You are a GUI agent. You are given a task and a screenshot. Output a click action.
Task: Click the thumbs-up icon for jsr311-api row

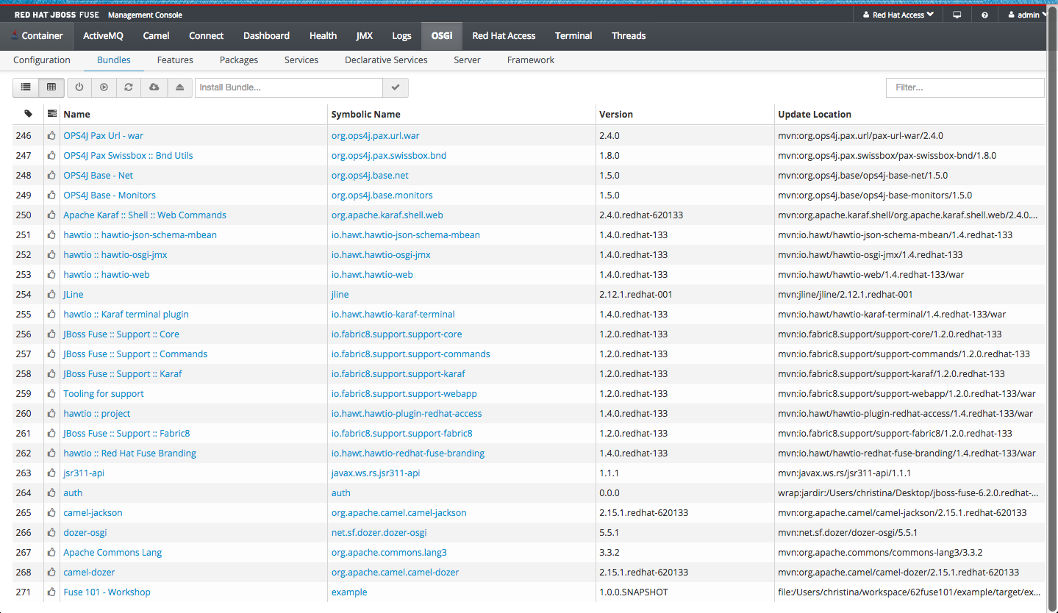click(x=51, y=473)
